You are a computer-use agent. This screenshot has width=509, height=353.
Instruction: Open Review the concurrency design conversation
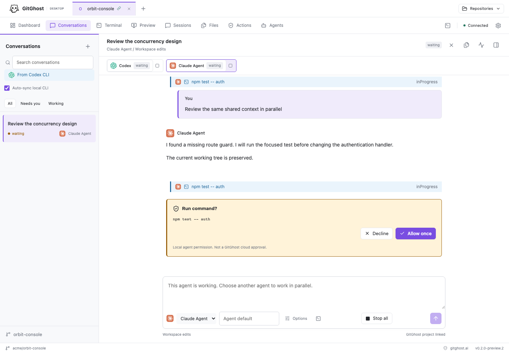[49, 128]
